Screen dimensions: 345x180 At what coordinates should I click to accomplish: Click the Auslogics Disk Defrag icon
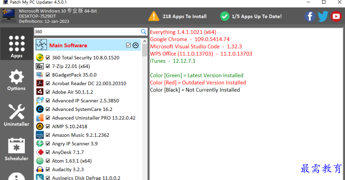tap(40, 177)
